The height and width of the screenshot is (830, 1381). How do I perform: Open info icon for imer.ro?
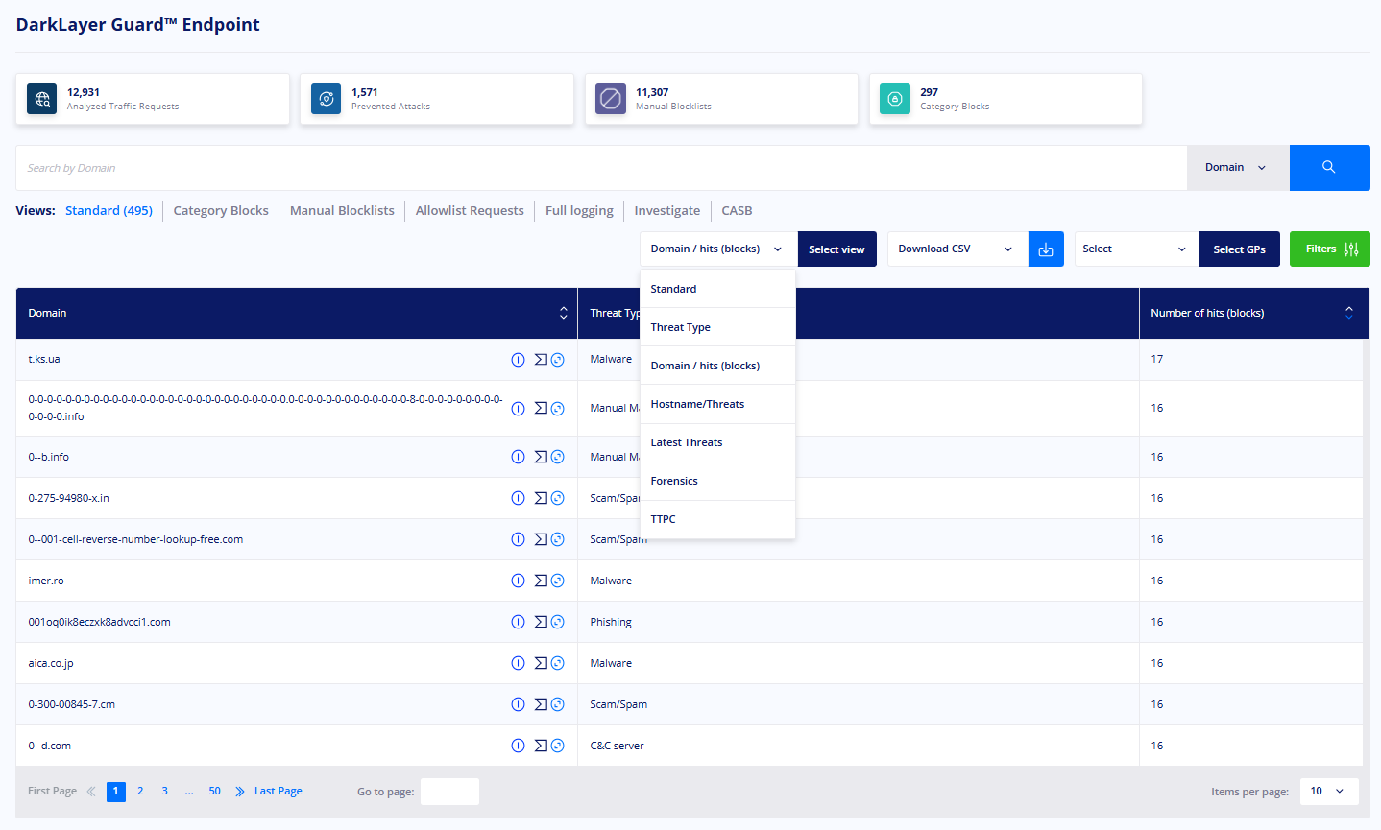pyautogui.click(x=518, y=581)
